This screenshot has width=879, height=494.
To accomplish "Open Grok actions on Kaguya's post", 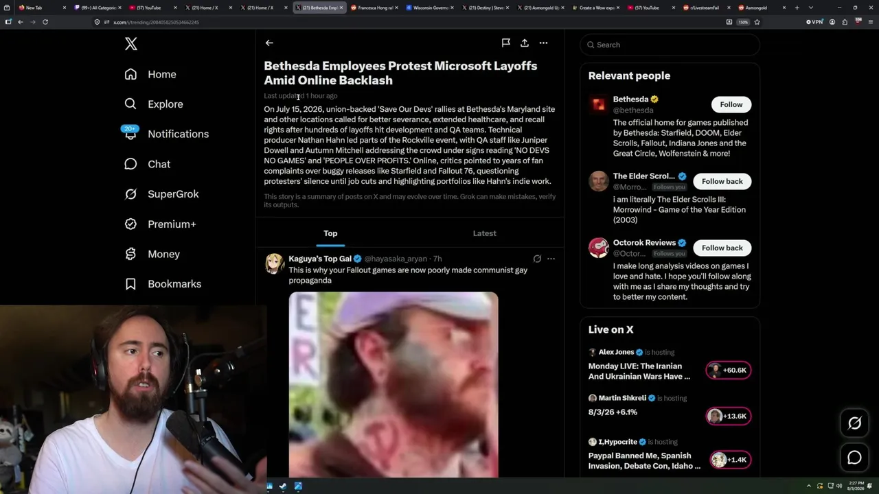I will 537,259.
